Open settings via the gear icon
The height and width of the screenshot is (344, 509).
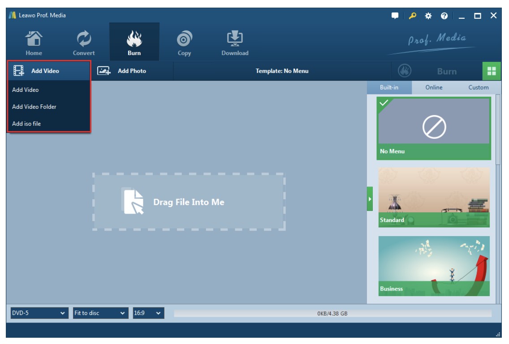point(428,16)
